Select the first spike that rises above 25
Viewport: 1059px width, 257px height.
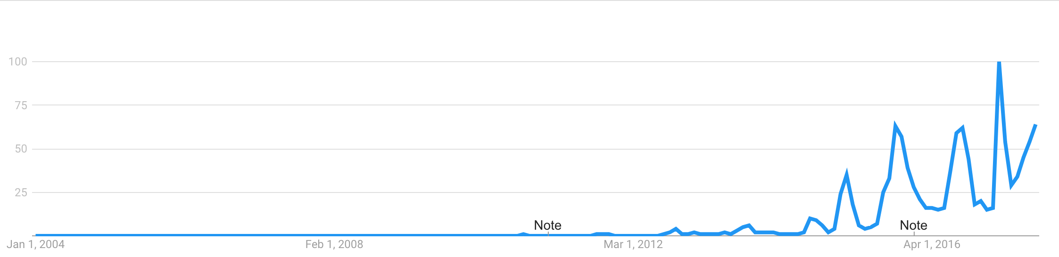tap(846, 175)
